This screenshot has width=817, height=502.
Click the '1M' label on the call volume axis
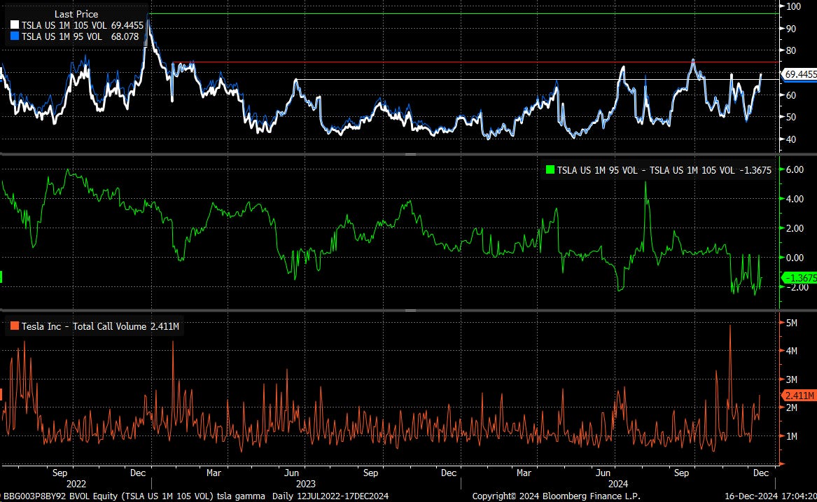[792, 436]
